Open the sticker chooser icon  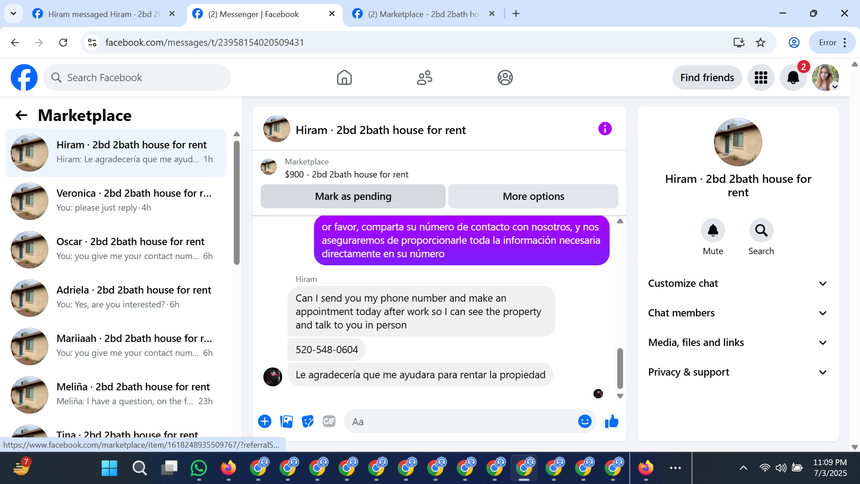click(307, 422)
